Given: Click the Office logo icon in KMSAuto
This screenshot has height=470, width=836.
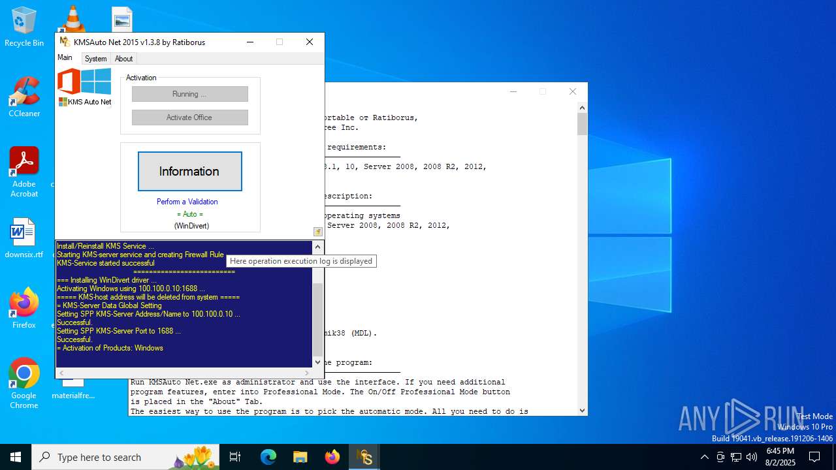Looking at the screenshot, I should [x=69, y=82].
